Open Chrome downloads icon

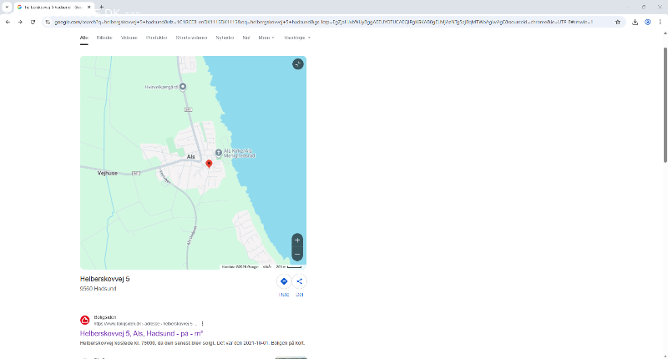click(x=635, y=22)
